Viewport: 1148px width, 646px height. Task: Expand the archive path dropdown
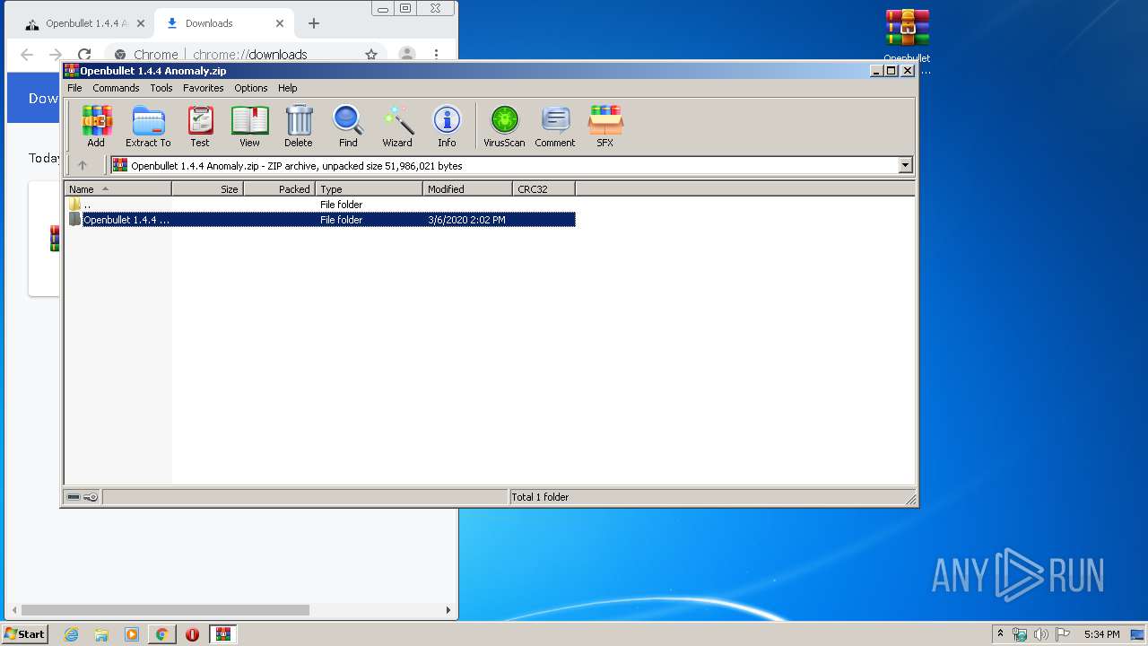point(905,165)
